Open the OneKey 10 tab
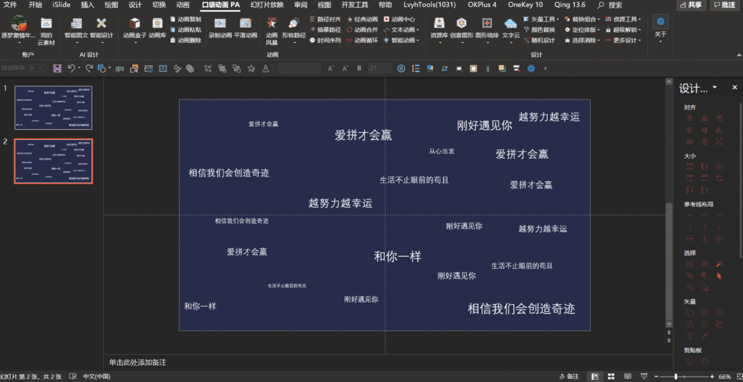 click(x=525, y=5)
